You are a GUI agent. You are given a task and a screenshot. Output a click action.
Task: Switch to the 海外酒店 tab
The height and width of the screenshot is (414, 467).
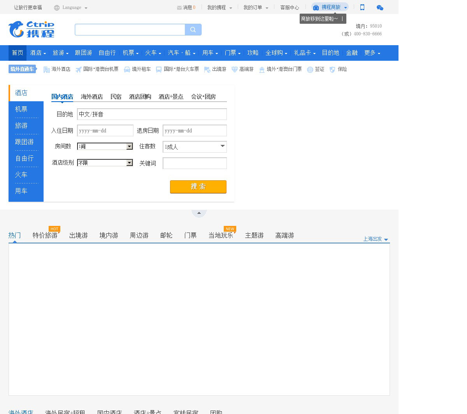92,97
